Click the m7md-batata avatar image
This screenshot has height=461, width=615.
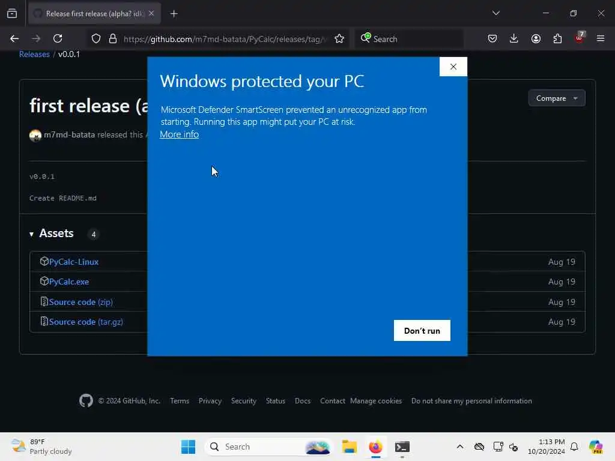click(x=35, y=135)
